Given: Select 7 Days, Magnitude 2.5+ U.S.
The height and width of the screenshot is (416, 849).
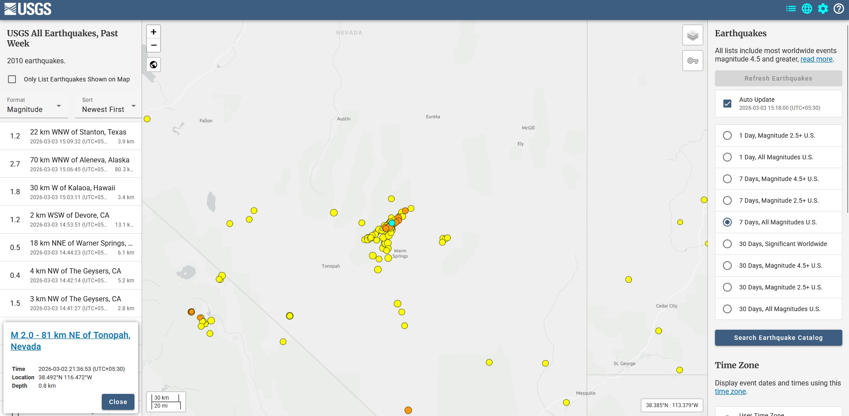Looking at the screenshot, I should (x=779, y=200).
